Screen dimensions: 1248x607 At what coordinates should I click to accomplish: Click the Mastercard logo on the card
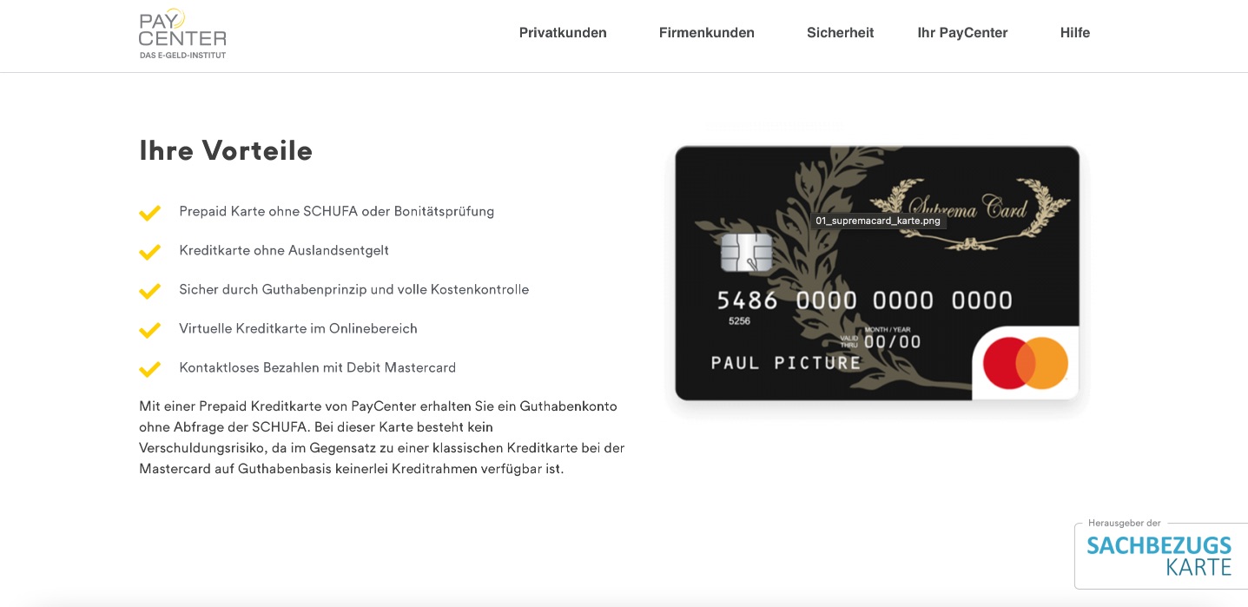[x=1026, y=363]
